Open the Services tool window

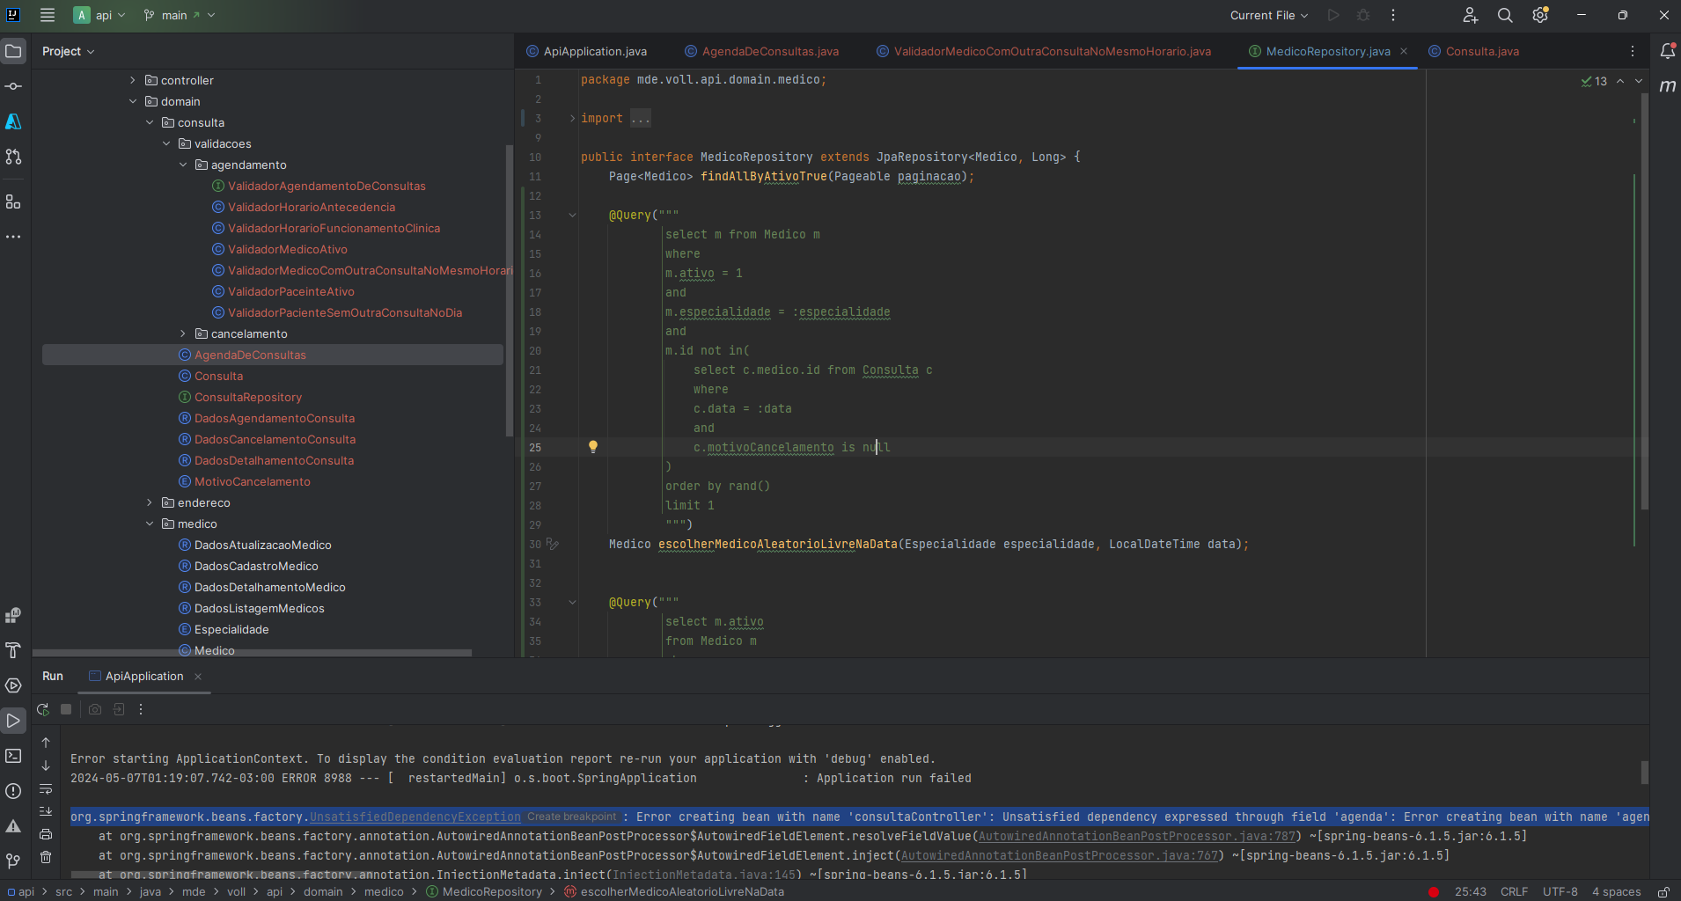click(13, 685)
